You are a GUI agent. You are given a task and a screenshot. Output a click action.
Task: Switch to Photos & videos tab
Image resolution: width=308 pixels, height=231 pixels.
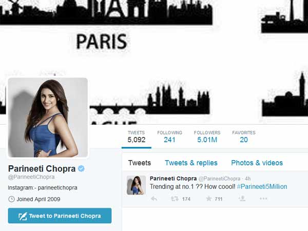(x=257, y=163)
